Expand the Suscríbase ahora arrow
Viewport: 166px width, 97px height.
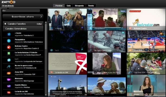click(x=41, y=17)
